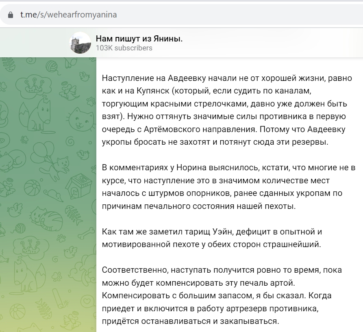
Task: Click line 'укропы бросать не захотят'
Action: coord(215,142)
